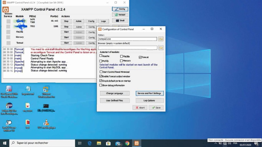Launch Chrome from the taskbar

point(127,143)
